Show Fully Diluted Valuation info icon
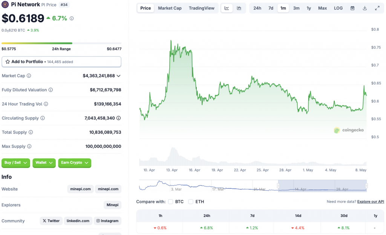Screen dimensions: 386x235 point(51,90)
